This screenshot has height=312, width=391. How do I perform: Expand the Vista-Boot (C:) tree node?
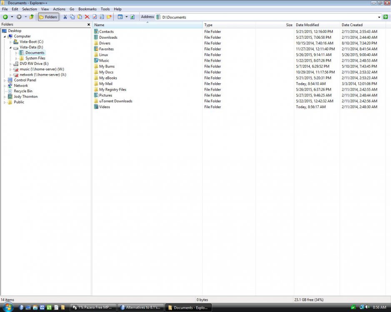click(11, 42)
